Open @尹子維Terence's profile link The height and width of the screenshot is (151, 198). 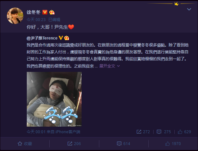coord(42,38)
